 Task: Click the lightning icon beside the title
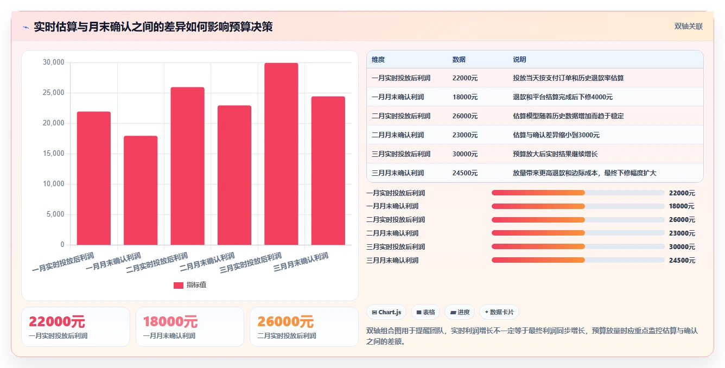click(x=26, y=27)
